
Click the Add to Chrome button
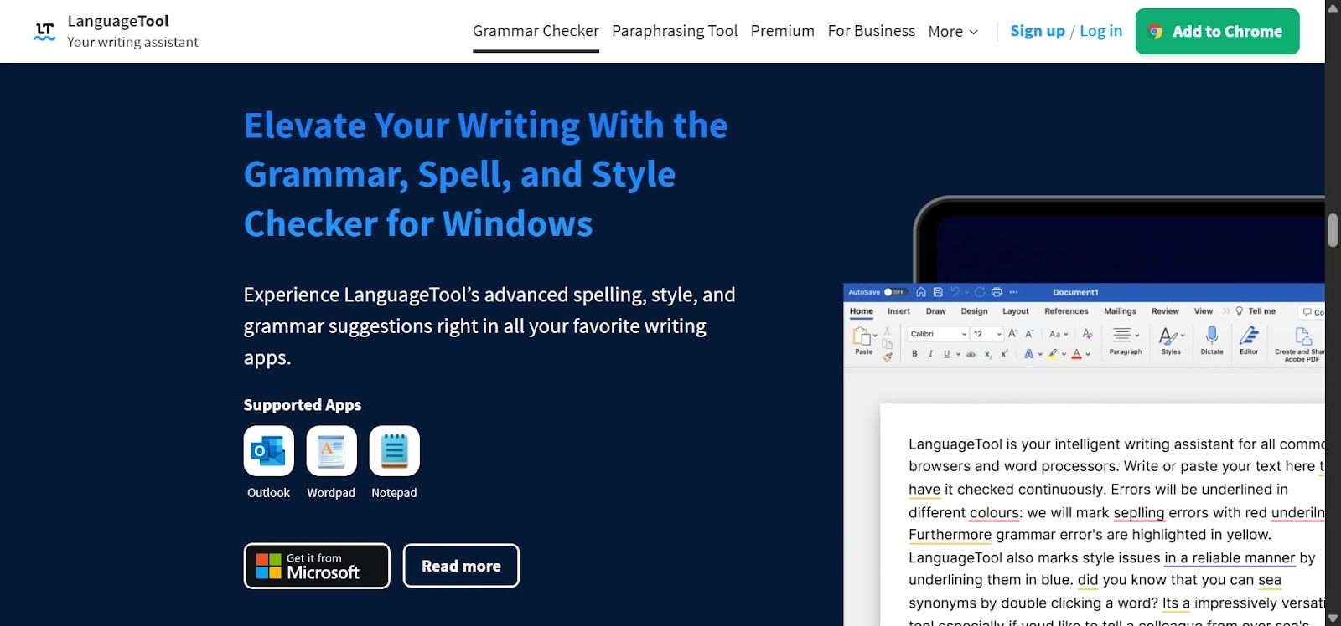click(1217, 31)
